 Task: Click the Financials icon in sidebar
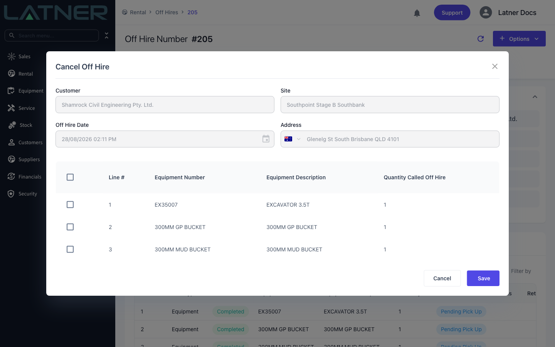point(11,177)
